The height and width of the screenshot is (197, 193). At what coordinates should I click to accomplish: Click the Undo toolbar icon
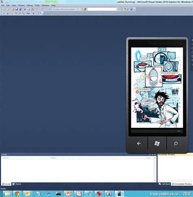37,9
